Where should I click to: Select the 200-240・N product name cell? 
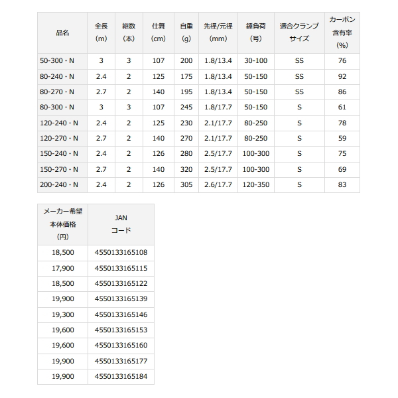tap(62, 185)
